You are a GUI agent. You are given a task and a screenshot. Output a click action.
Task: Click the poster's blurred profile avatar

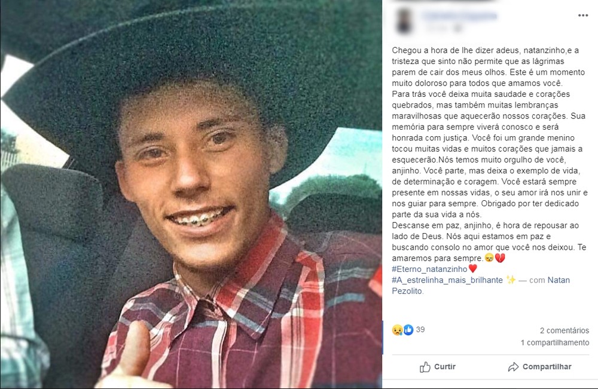(404, 21)
